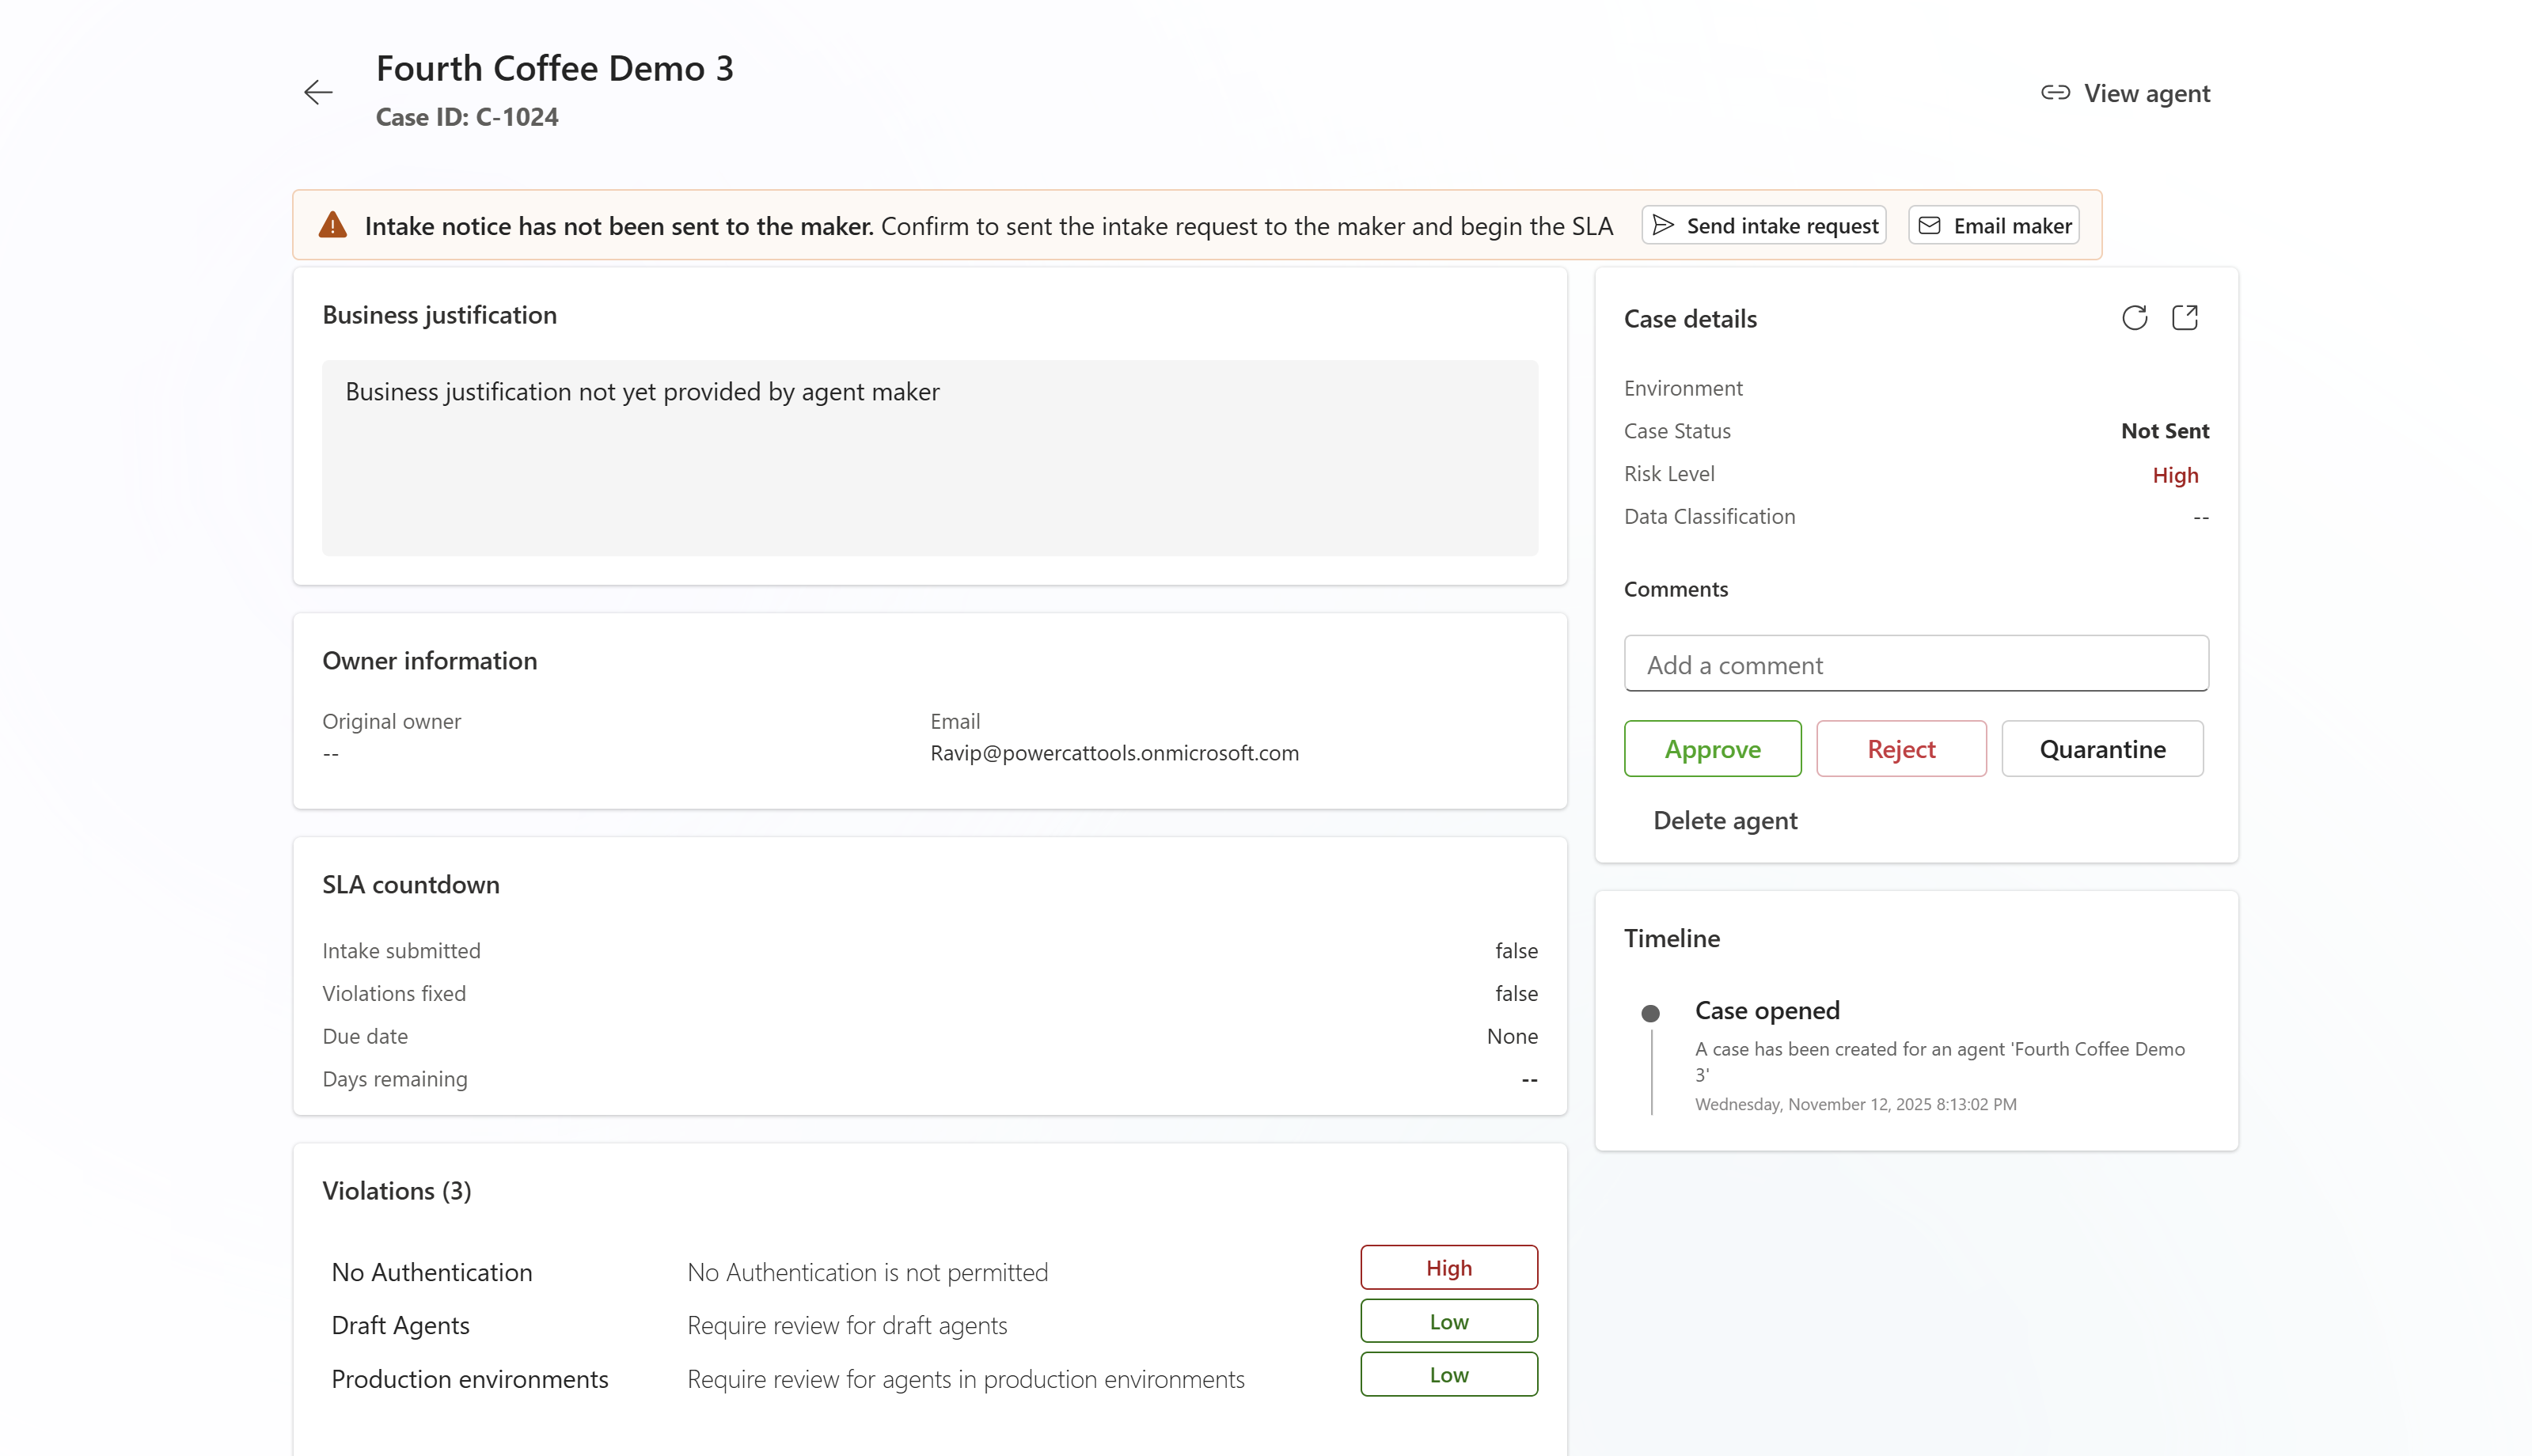Click the High risk level value
The image size is (2532, 1456).
pyautogui.click(x=2175, y=475)
